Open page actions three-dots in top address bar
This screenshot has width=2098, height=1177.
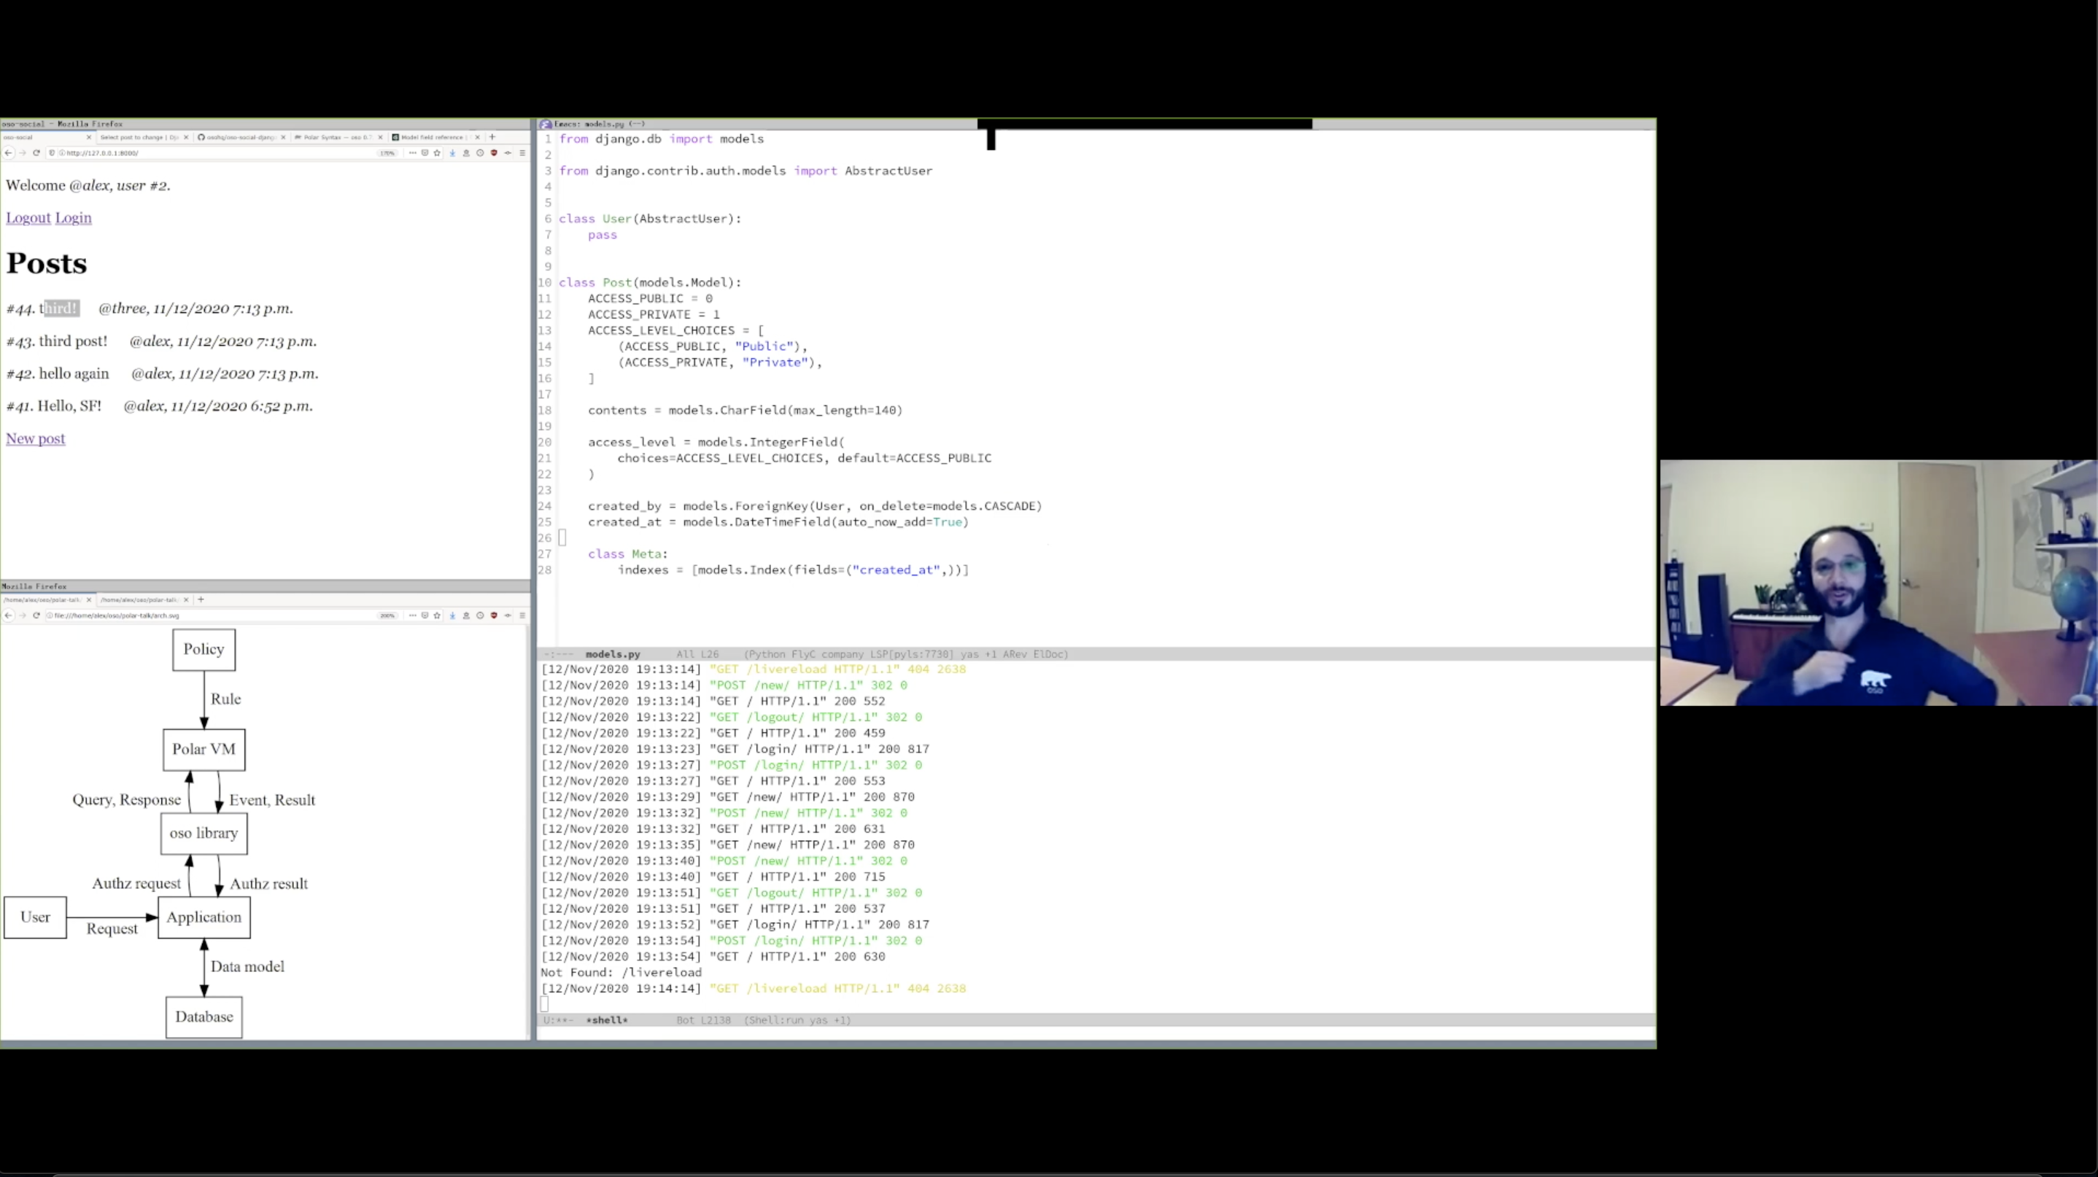click(412, 153)
